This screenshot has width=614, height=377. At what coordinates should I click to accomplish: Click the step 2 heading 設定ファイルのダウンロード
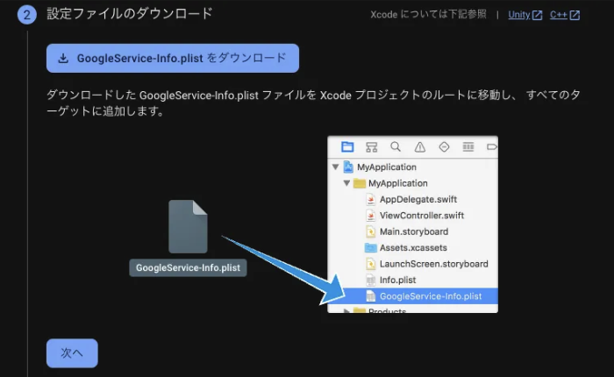(130, 14)
